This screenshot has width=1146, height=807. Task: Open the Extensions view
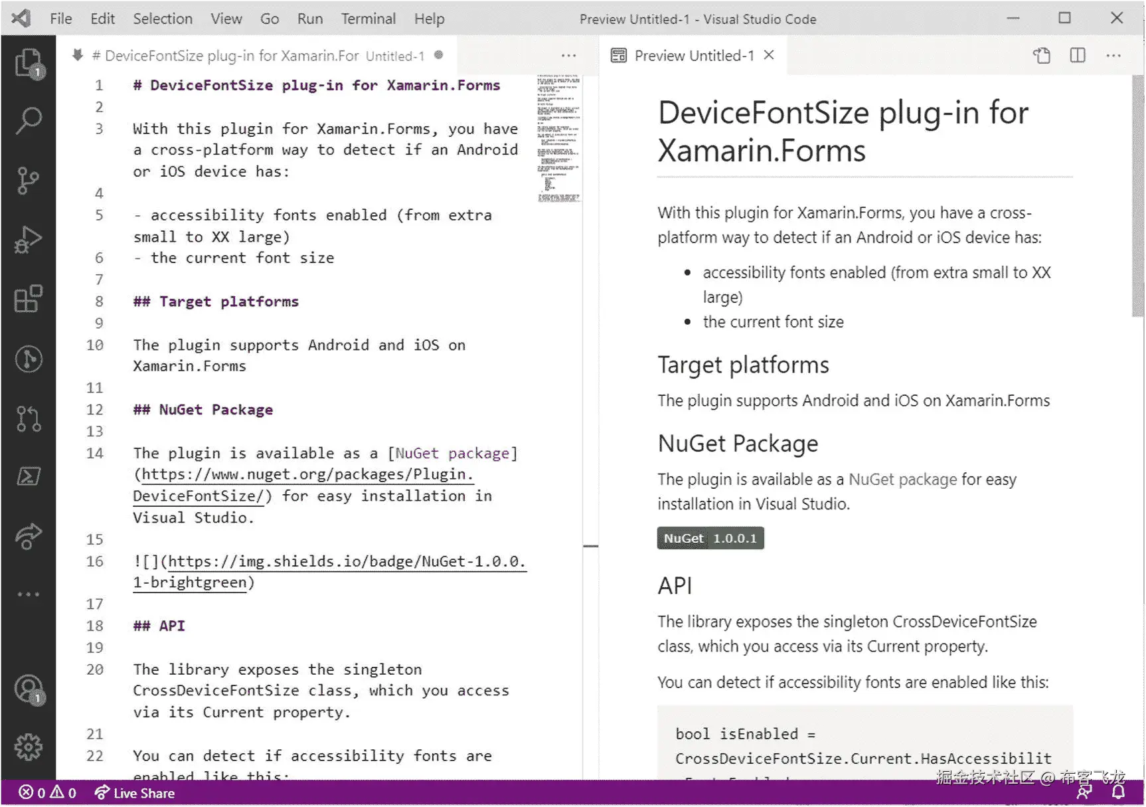[29, 299]
